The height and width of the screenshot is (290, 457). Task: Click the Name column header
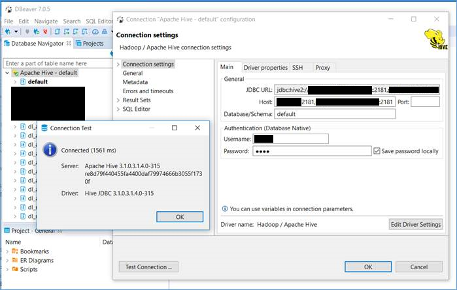pyautogui.click(x=13, y=242)
